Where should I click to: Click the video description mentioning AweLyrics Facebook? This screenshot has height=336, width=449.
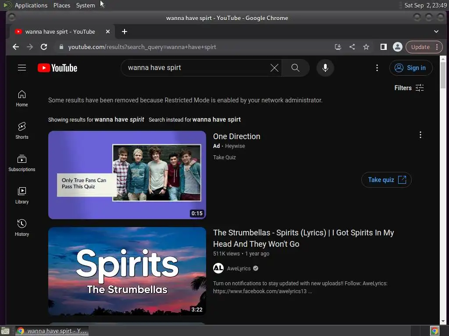[300, 287]
